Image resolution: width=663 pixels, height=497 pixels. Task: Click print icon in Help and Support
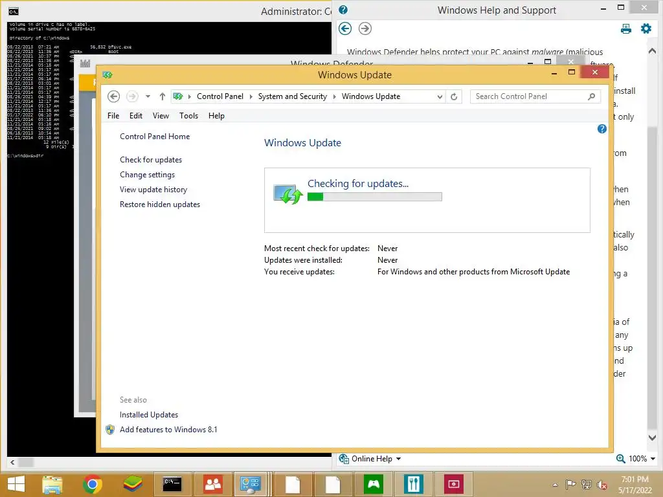click(626, 28)
